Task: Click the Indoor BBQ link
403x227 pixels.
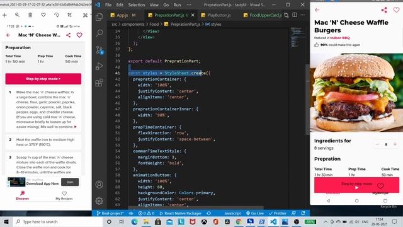Action: coord(340,38)
